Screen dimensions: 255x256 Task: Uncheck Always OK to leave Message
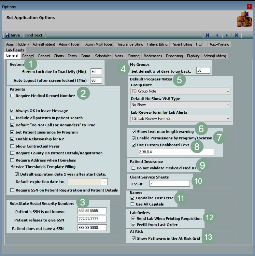pyautogui.click(x=12, y=111)
